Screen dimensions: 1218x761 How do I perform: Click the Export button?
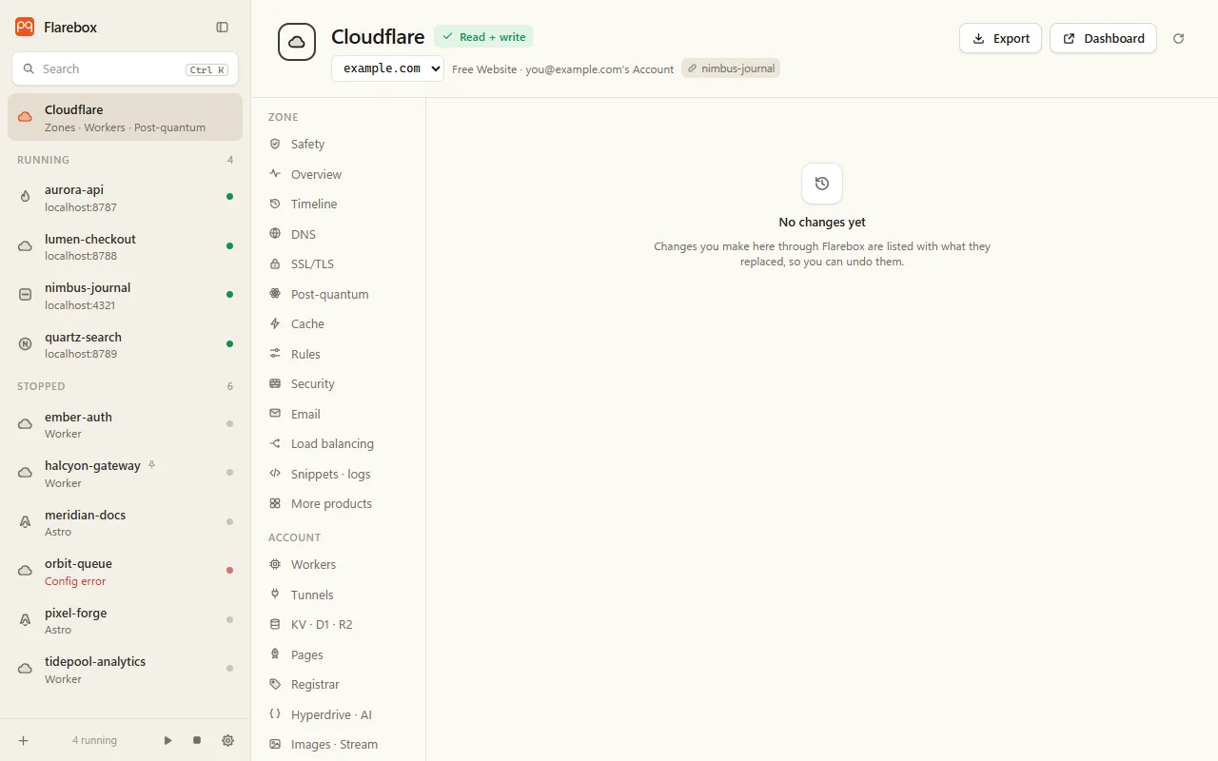(1000, 38)
